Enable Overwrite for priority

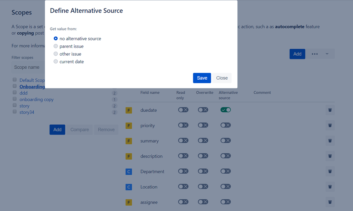pyautogui.click(x=203, y=125)
